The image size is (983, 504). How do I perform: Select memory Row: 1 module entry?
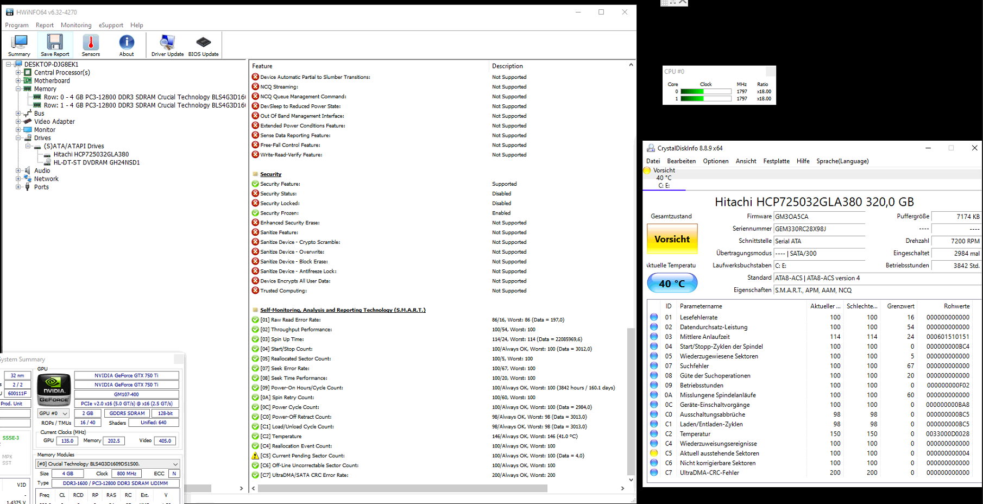point(144,105)
